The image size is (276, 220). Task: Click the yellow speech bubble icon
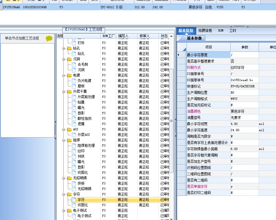[49, 38]
